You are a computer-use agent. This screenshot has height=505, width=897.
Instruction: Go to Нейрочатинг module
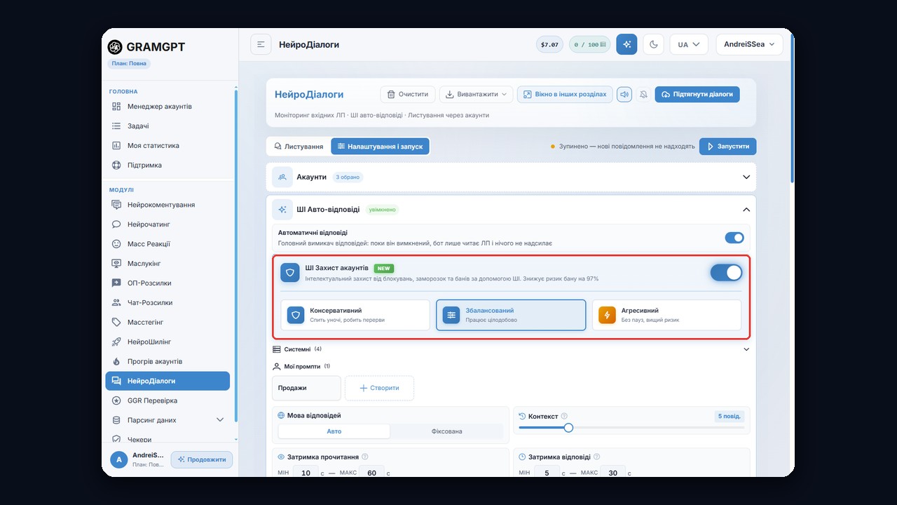point(168,224)
